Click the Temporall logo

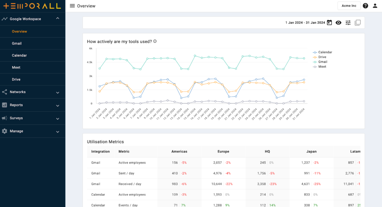point(32,6)
